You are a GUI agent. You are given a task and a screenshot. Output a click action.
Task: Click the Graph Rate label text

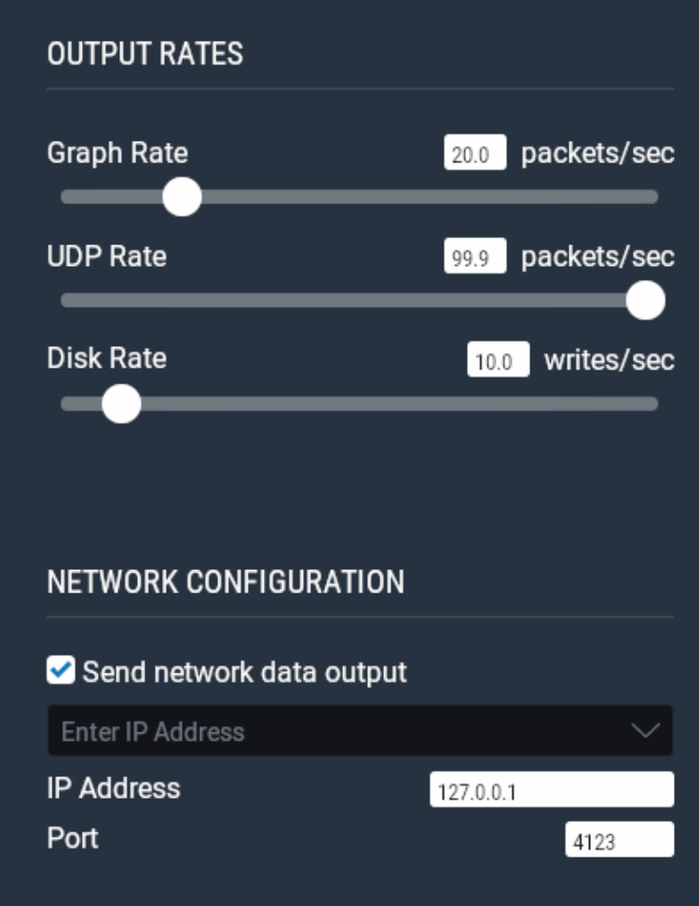(117, 153)
